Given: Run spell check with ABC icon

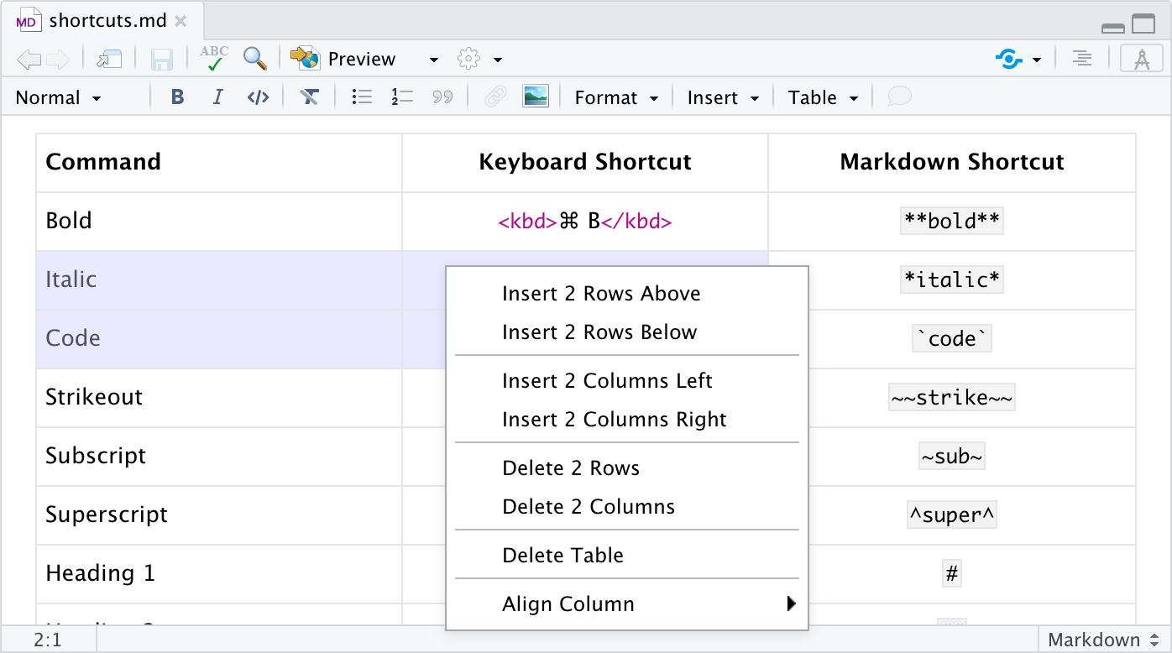Looking at the screenshot, I should tap(214, 59).
